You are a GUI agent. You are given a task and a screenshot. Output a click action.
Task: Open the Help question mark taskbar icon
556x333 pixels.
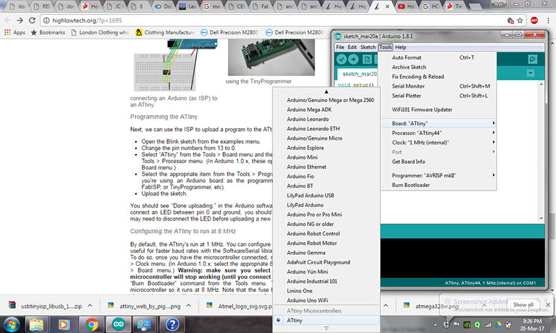[x=172, y=325]
